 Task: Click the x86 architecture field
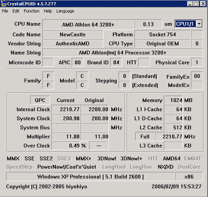click(189, 177)
